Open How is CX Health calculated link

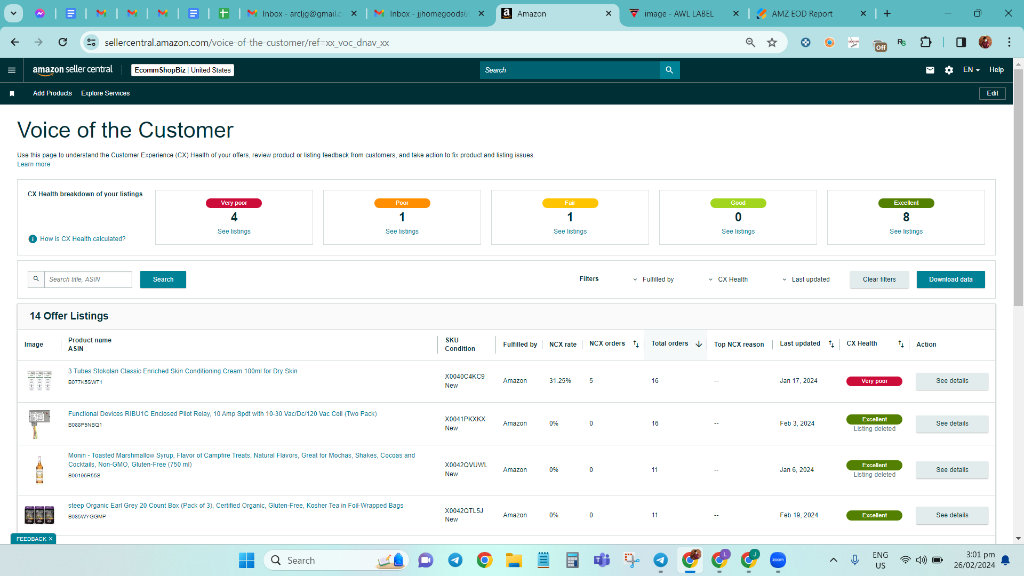point(83,239)
